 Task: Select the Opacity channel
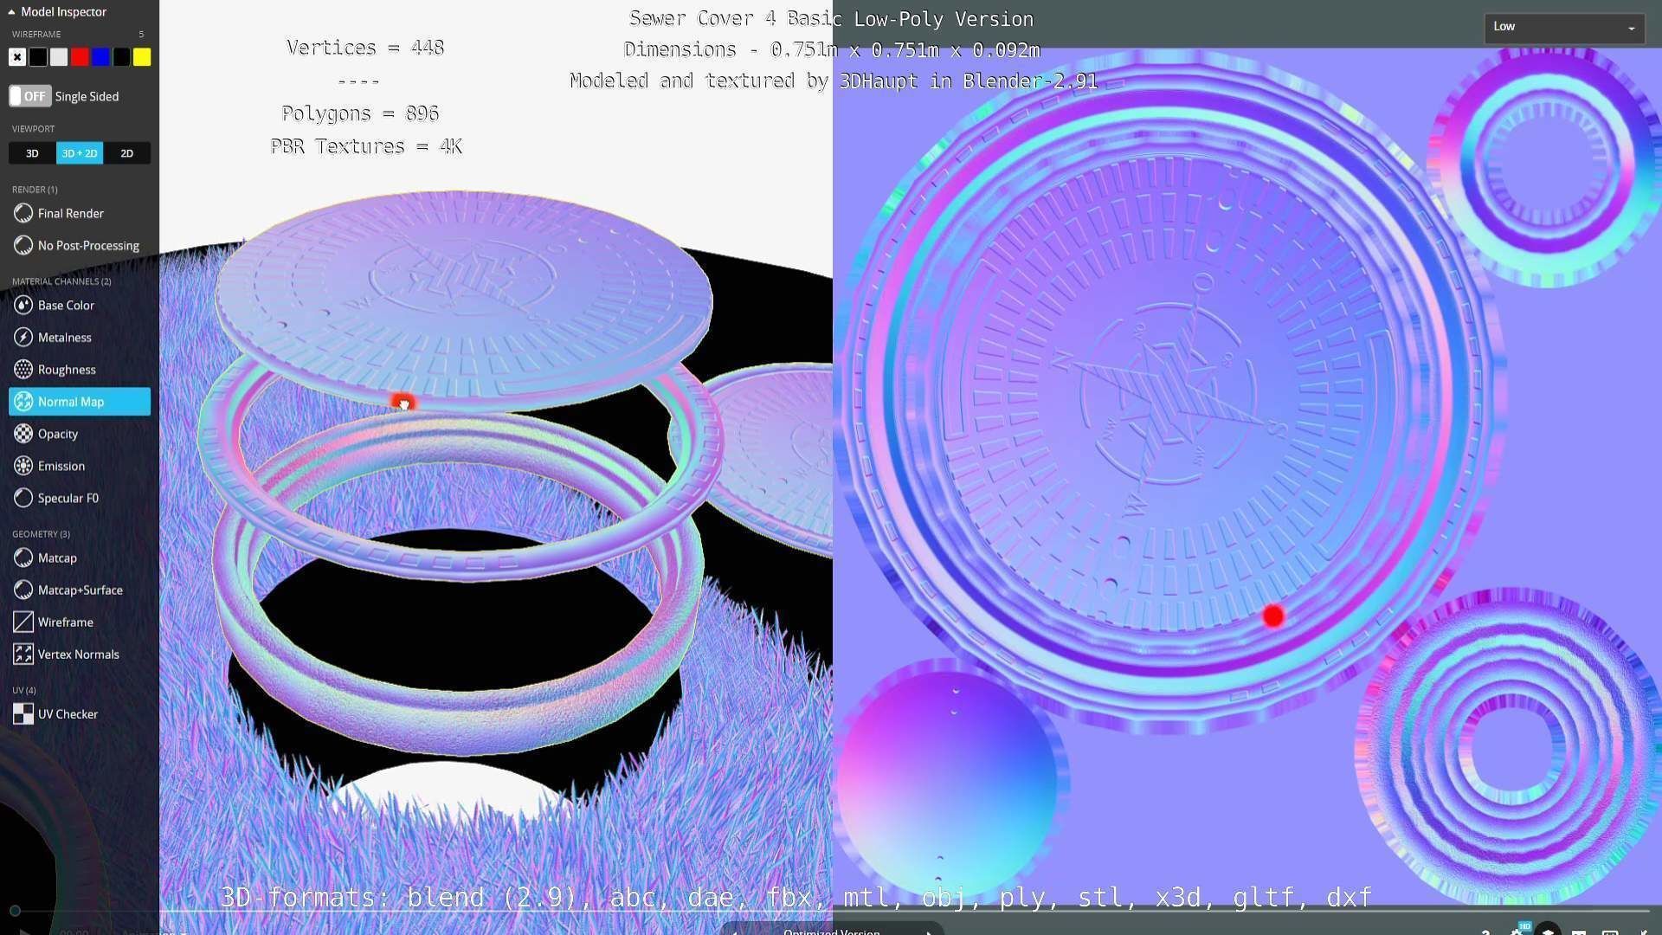[57, 434]
